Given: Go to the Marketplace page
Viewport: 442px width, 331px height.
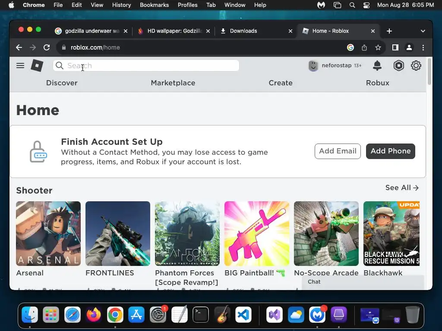Looking at the screenshot, I should pos(173,83).
